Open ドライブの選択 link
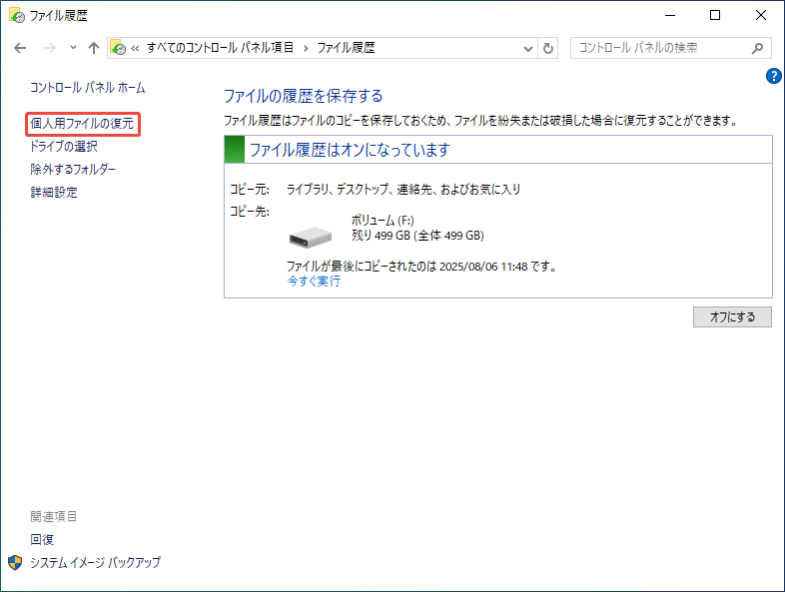The width and height of the screenshot is (785, 592). pos(64,146)
